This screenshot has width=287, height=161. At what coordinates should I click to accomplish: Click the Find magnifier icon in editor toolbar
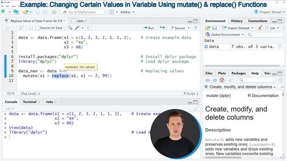70,28
